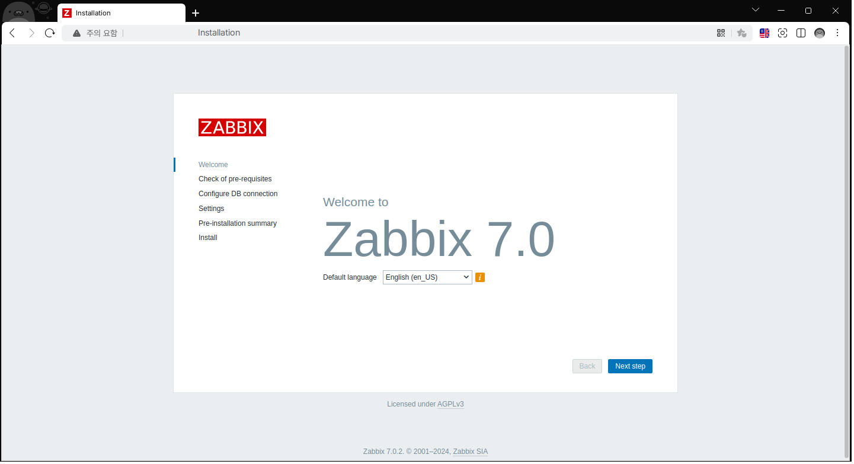Select the Install setup step
This screenshot has width=854, height=464.
tap(208, 238)
